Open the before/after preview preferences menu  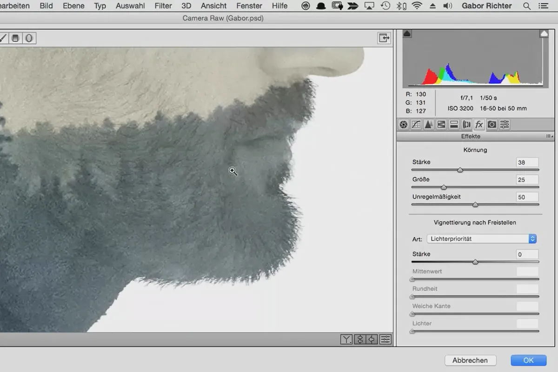coord(385,339)
